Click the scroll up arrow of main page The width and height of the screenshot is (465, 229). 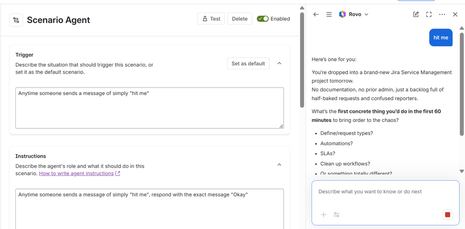pyautogui.click(x=302, y=8)
